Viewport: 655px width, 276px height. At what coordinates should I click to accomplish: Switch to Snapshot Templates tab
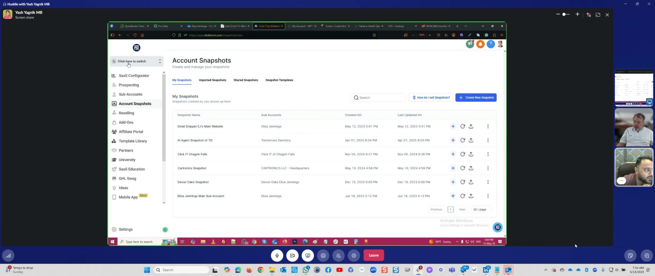[279, 80]
